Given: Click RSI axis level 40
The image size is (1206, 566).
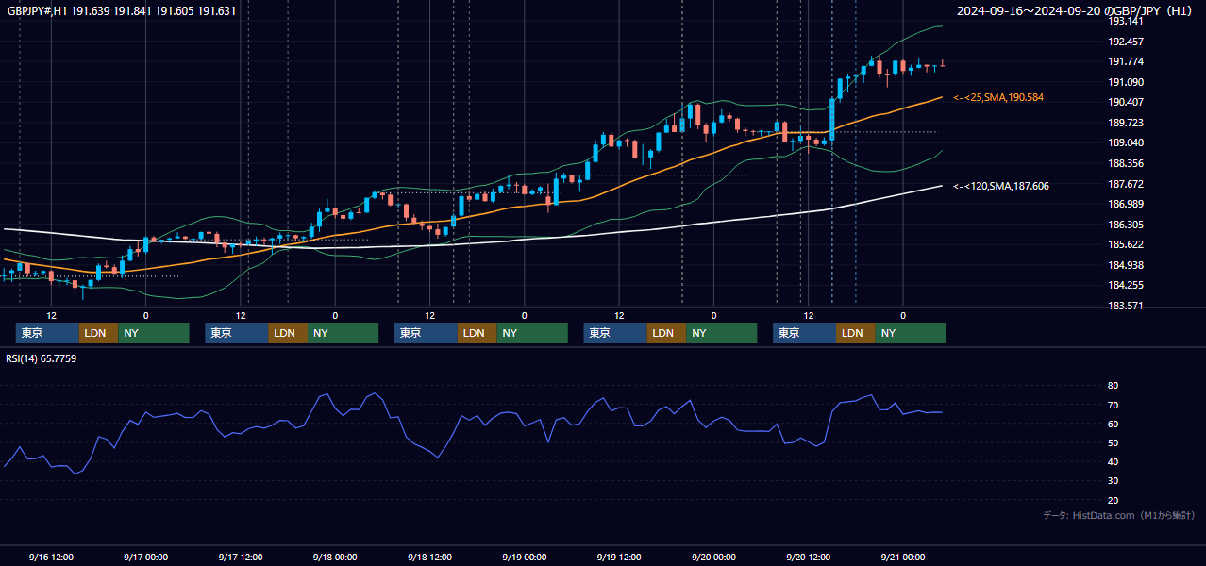Looking at the screenshot, I should point(1113,461).
